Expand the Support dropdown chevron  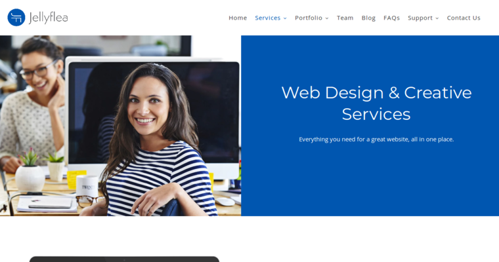tap(437, 18)
